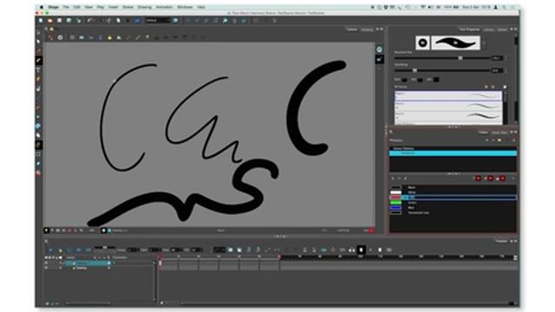Select the Vectorized Line colour swatch
Viewport: 555px width, 312px height.
(395, 212)
